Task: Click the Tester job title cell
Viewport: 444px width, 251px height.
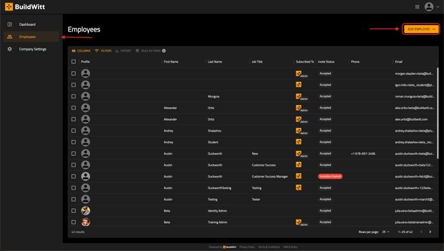Action: [x=256, y=199]
